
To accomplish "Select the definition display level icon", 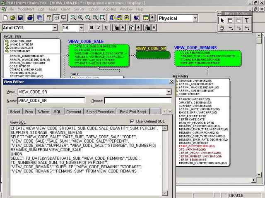I will tap(64, 18).
